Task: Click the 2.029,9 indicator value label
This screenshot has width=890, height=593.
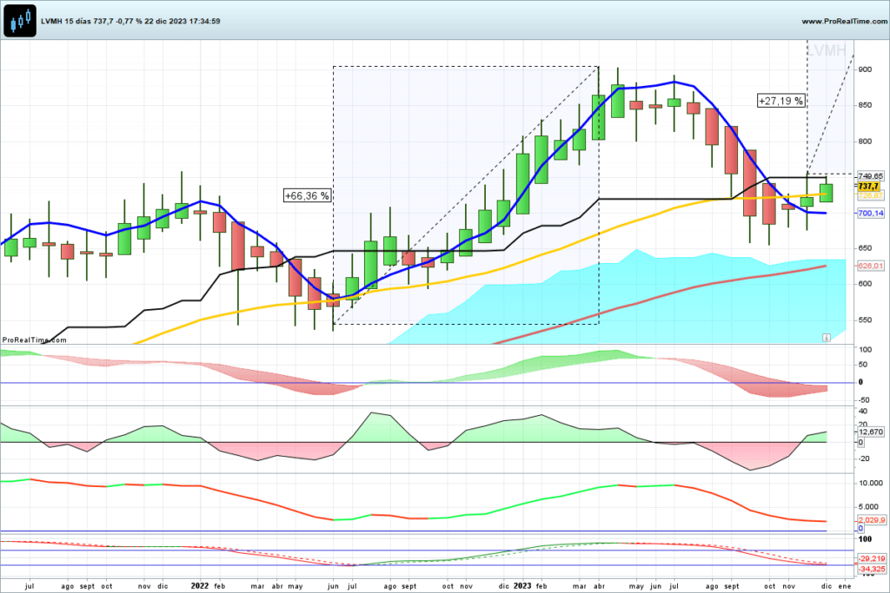Action: 871,520
